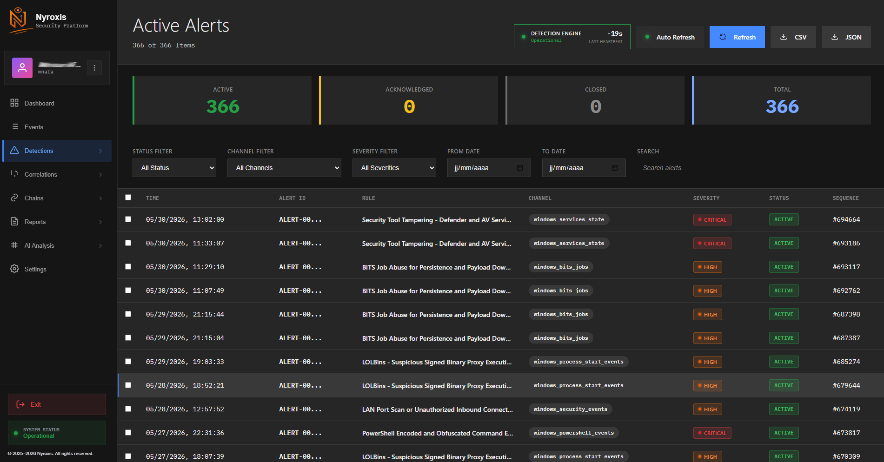Export alerts with the CSV button
Screen dimensions: 884x462
(x=793, y=37)
